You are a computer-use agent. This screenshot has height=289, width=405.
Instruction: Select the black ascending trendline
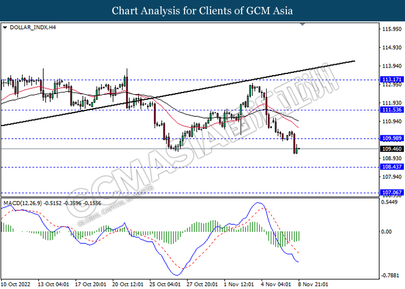click(x=178, y=93)
